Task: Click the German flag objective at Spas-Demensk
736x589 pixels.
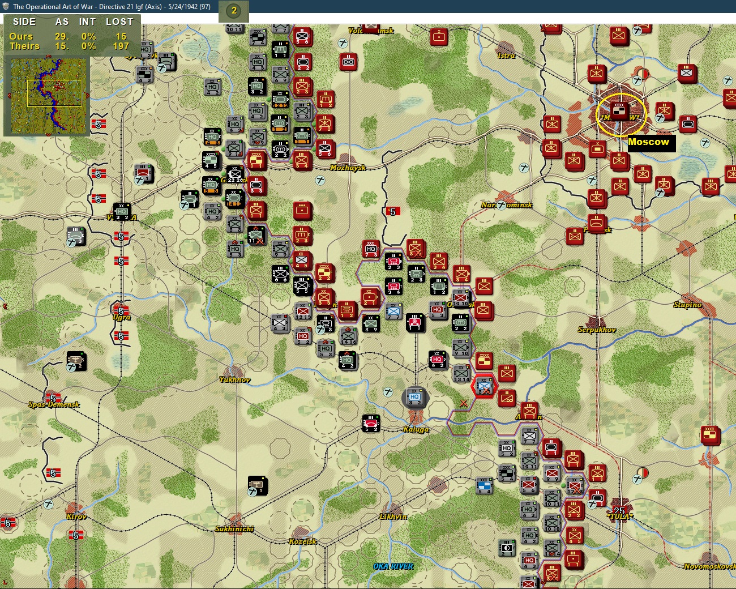Action: [53, 398]
